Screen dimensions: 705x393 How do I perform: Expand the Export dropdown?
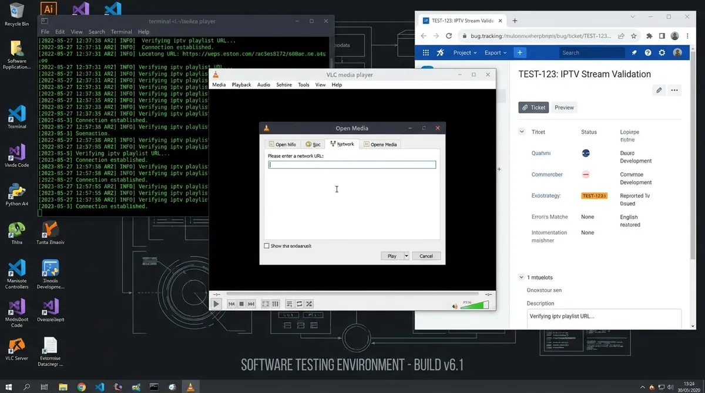496,52
